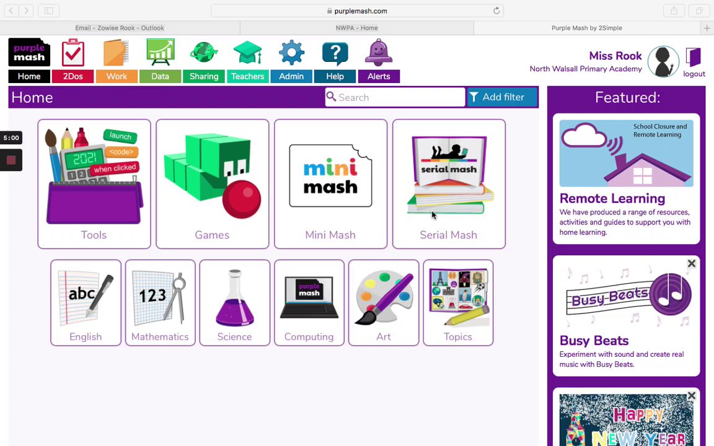This screenshot has height=446, width=714.
Task: Open the Science flask tile
Action: click(234, 303)
